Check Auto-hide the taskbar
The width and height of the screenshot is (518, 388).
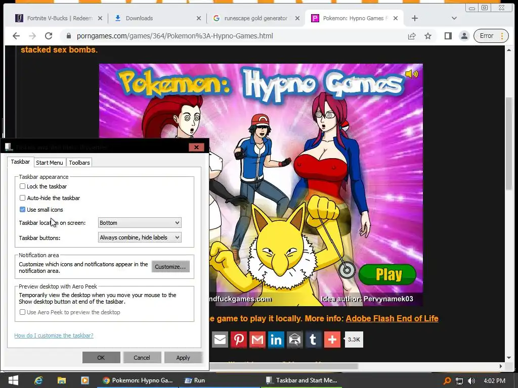[22, 198]
